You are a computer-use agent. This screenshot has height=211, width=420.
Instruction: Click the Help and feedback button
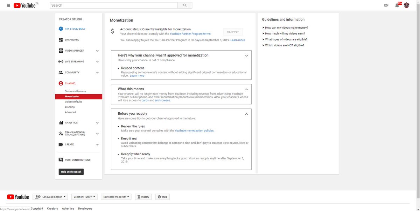click(71, 172)
